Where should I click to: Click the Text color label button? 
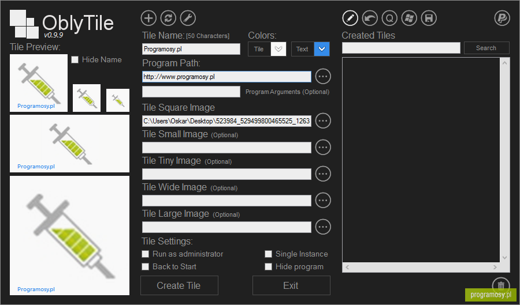(x=302, y=49)
